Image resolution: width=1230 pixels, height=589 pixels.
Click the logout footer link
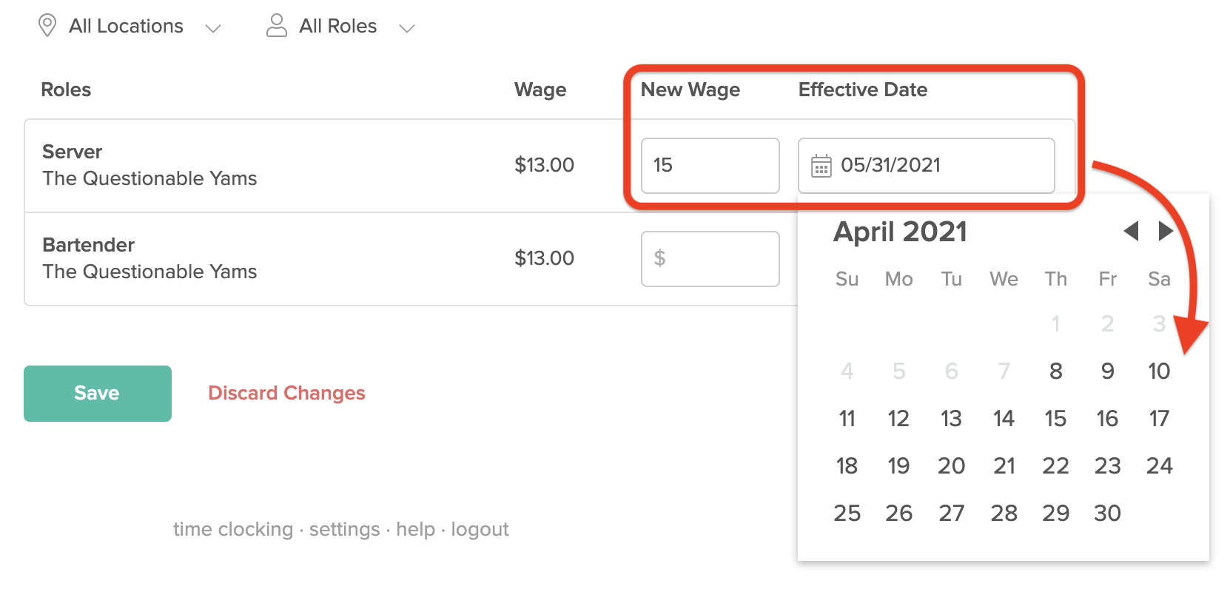pos(480,529)
